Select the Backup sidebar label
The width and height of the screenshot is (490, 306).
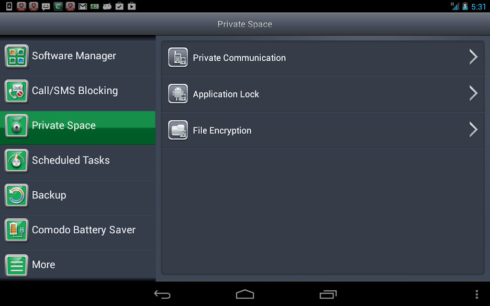tap(49, 195)
